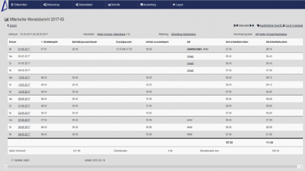Open the Auswertung menu
The width and height of the screenshot is (305, 171).
[148, 5]
